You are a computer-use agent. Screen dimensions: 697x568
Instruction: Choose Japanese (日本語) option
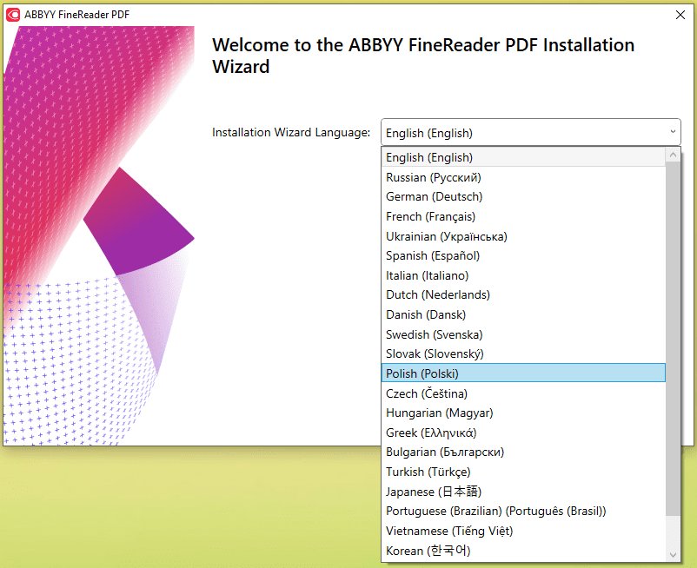pyautogui.click(x=523, y=492)
